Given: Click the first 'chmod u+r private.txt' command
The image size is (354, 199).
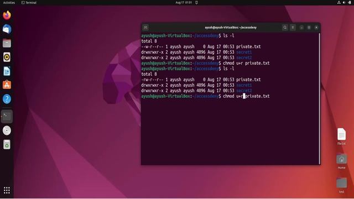Looking at the screenshot, I should pyautogui.click(x=246, y=63).
